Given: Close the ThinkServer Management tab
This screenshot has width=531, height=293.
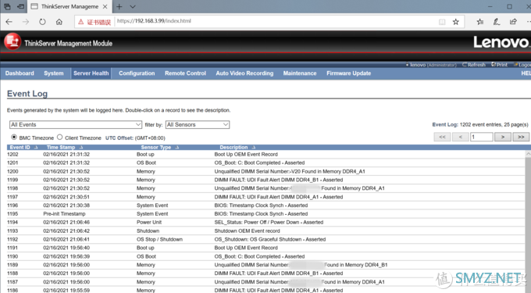Looking at the screenshot, I should (x=105, y=6).
